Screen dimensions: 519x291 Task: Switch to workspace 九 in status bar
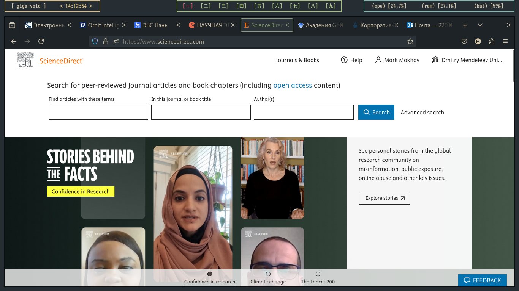331,6
